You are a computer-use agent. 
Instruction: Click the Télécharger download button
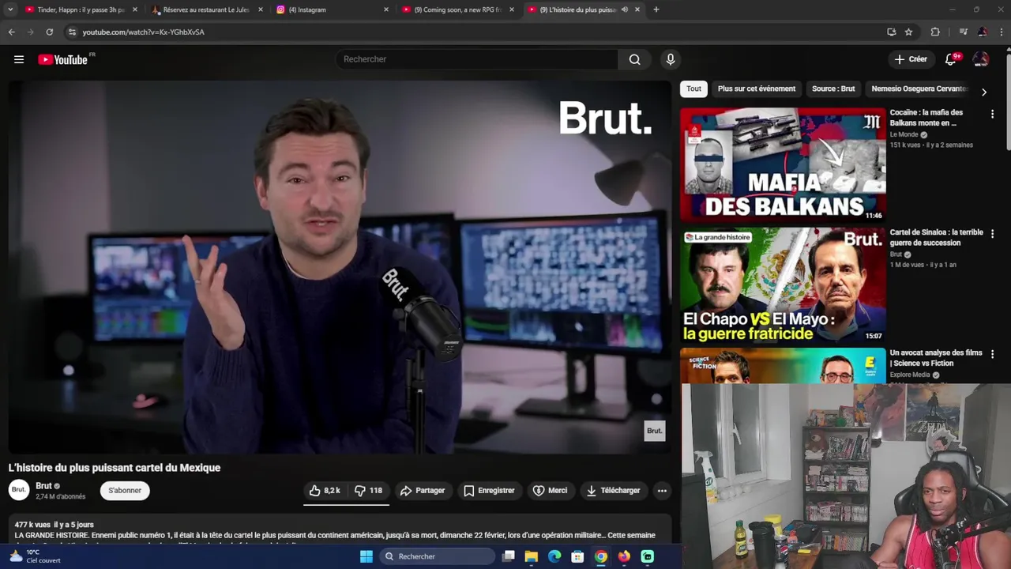pyautogui.click(x=613, y=491)
